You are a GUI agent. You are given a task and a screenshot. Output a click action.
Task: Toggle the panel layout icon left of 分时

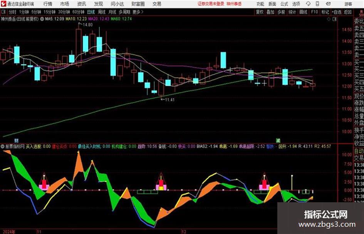click(x=3, y=12)
